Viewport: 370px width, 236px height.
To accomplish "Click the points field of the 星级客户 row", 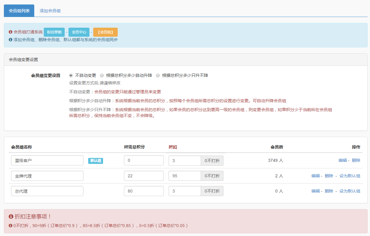I will [144, 160].
